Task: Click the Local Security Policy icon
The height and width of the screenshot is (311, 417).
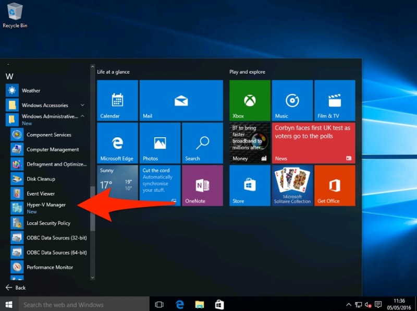Action: [x=17, y=223]
